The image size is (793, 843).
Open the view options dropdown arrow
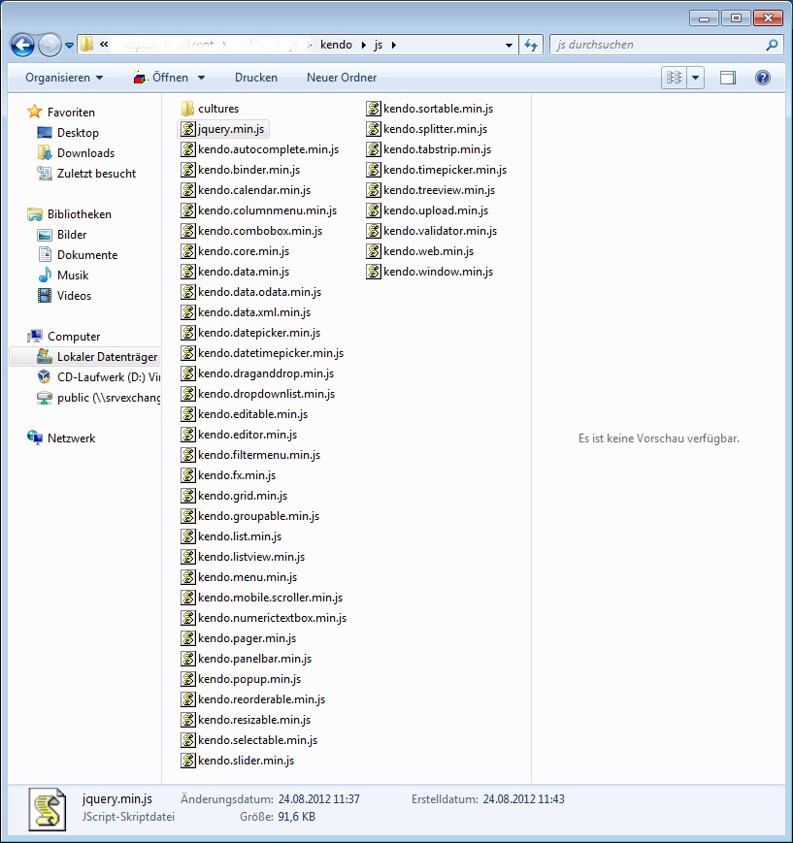tap(696, 78)
